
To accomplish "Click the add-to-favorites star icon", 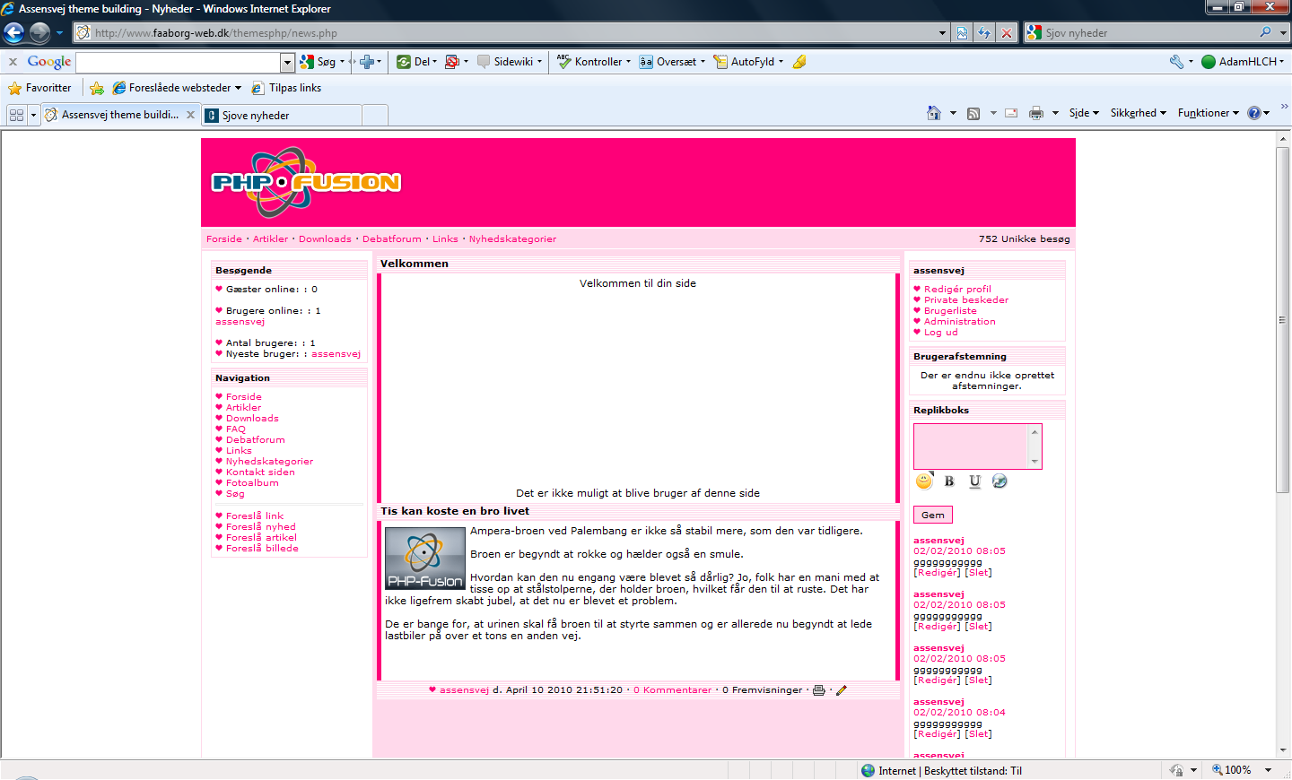I will tap(96, 88).
